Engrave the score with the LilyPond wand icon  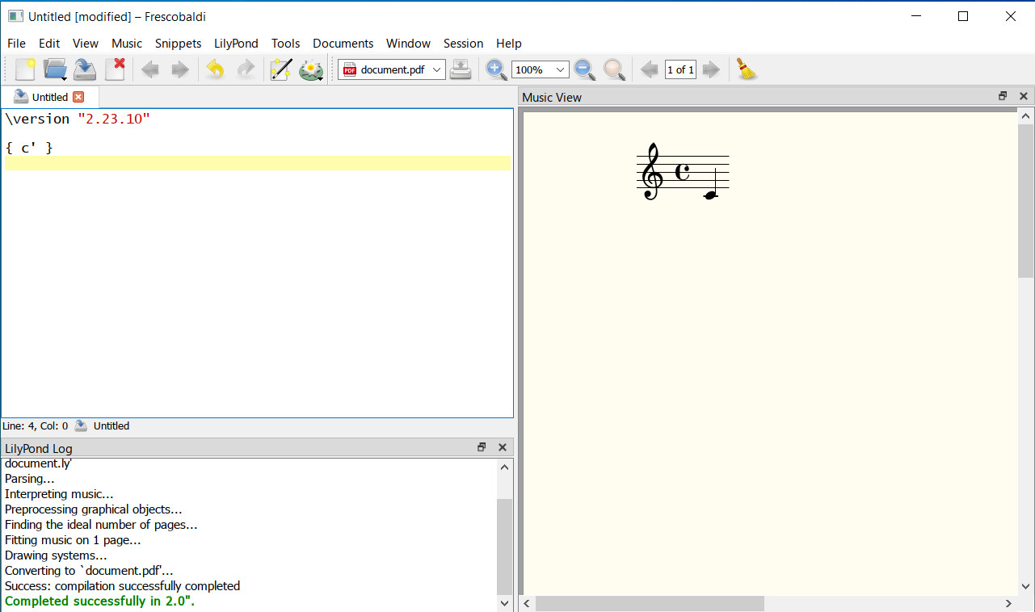click(280, 69)
